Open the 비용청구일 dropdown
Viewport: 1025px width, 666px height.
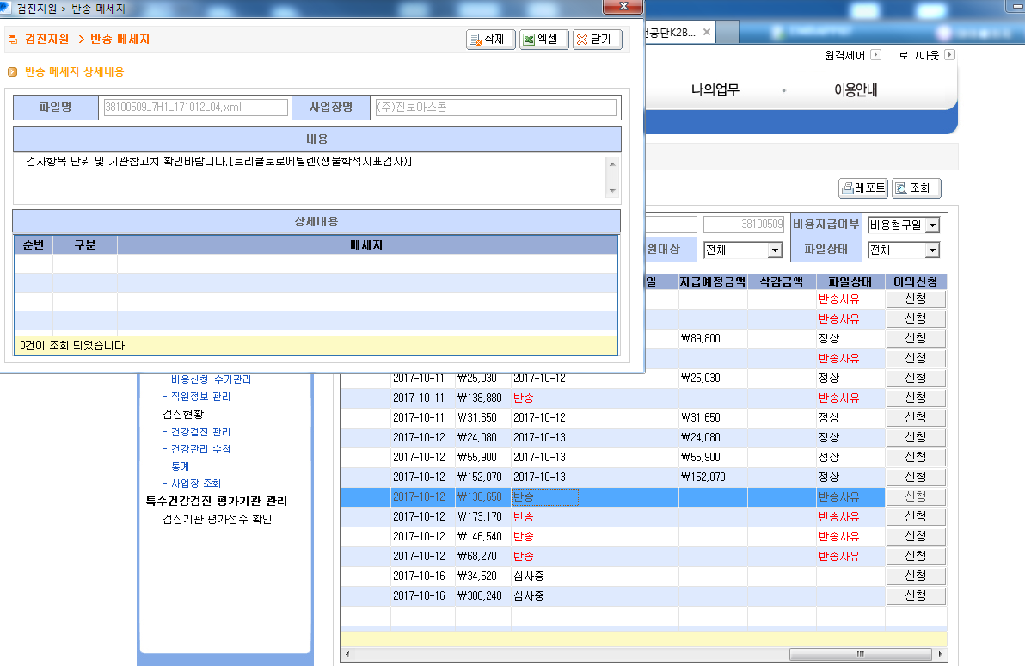pyautogui.click(x=904, y=225)
